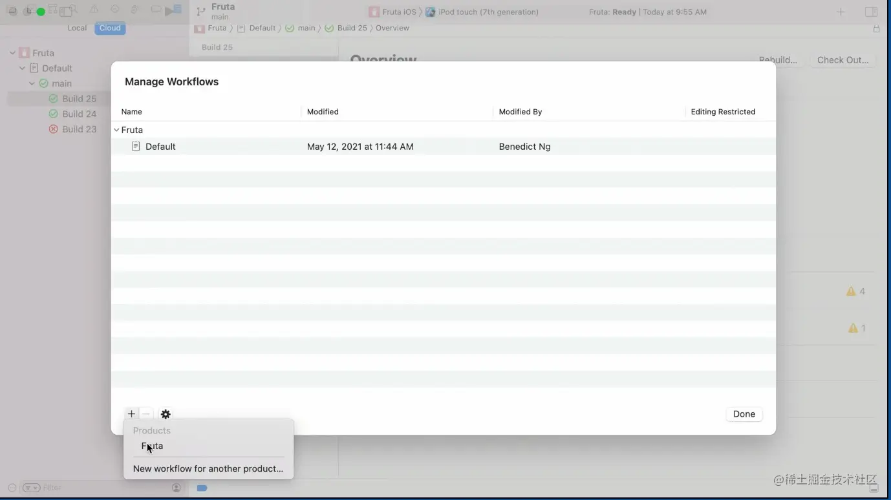Open the Fruta iOS scheme selector
The width and height of the screenshot is (891, 500).
click(392, 12)
